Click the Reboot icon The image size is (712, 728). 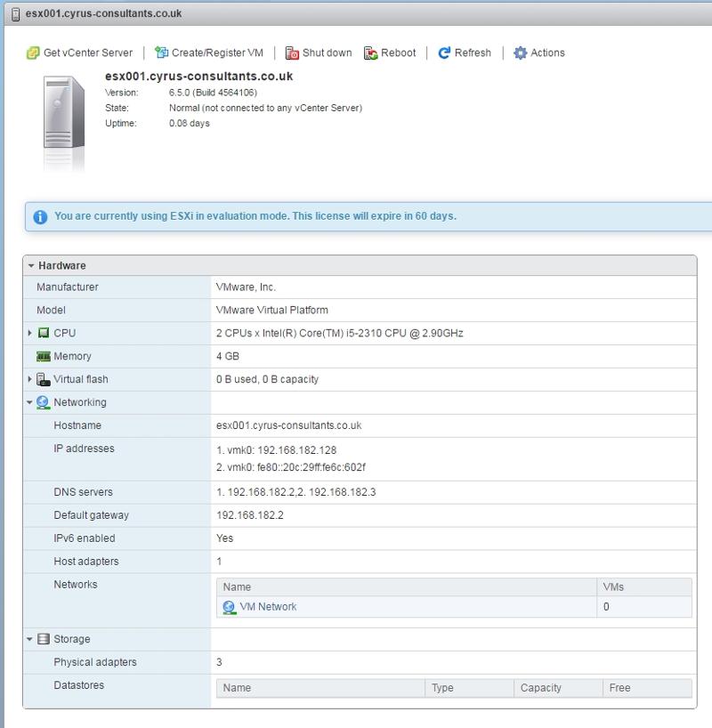[x=370, y=53]
